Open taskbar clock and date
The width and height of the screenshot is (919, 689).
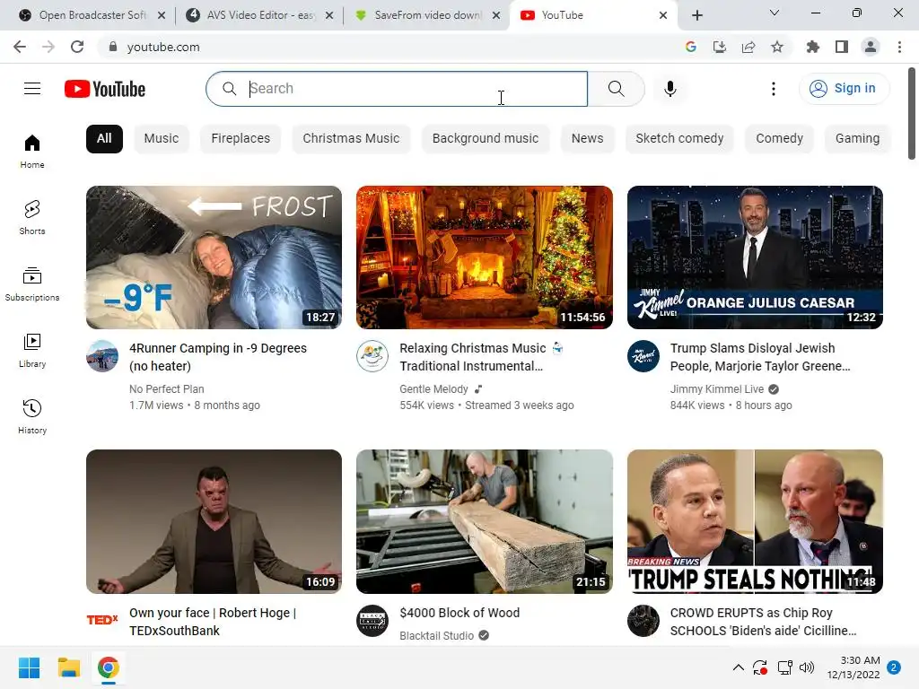coord(853,667)
